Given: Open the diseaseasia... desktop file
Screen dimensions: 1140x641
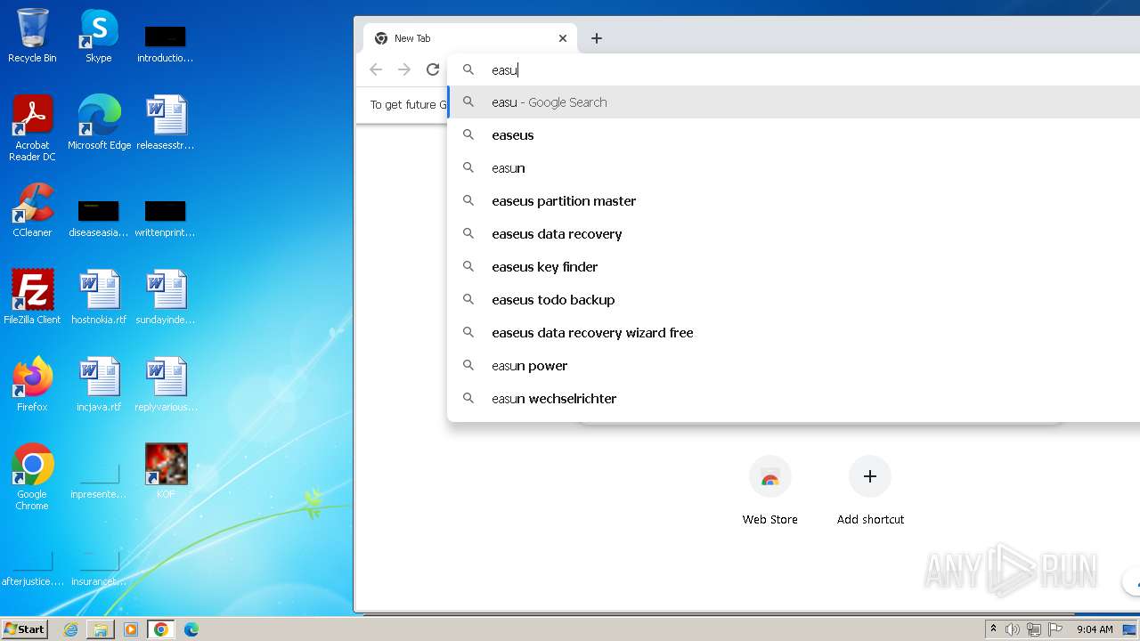Looking at the screenshot, I should 99,218.
